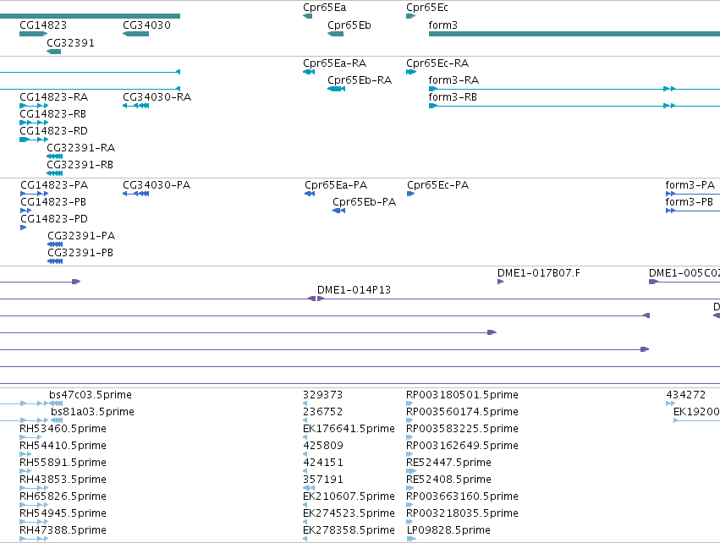This screenshot has width=720, height=543.
Task: Select the RP003583225.5prime EST label
Action: [463, 429]
